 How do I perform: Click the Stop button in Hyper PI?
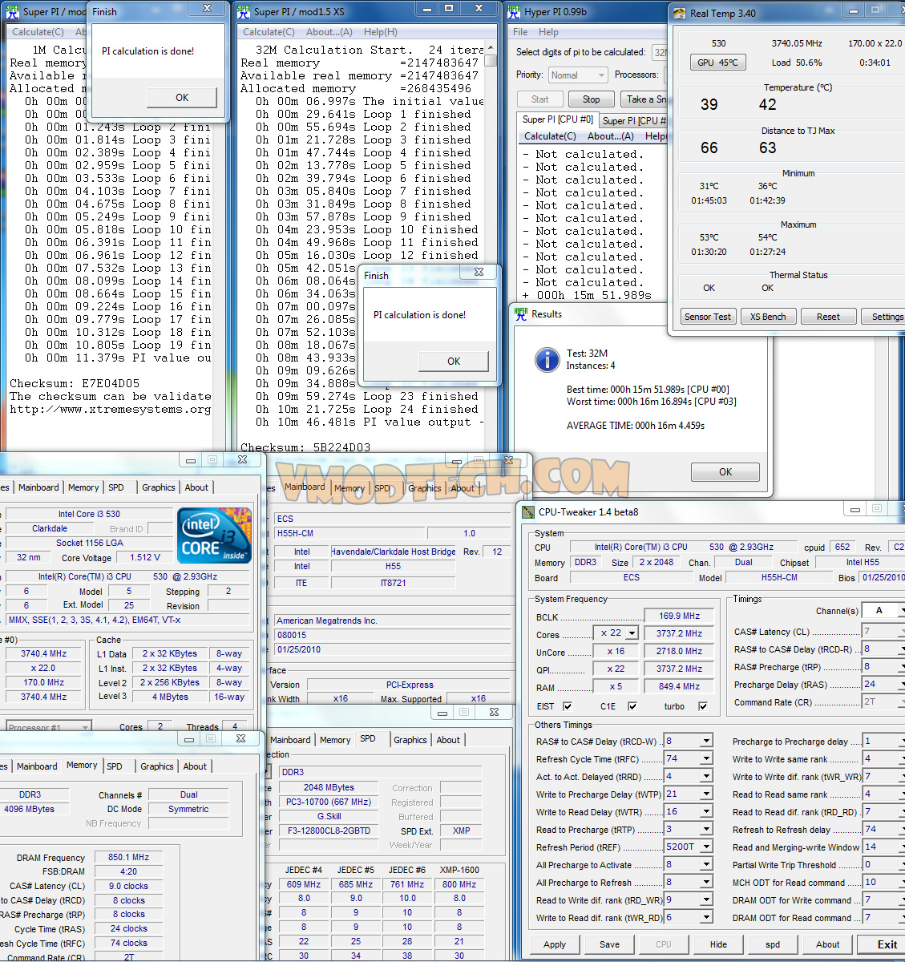click(x=592, y=99)
